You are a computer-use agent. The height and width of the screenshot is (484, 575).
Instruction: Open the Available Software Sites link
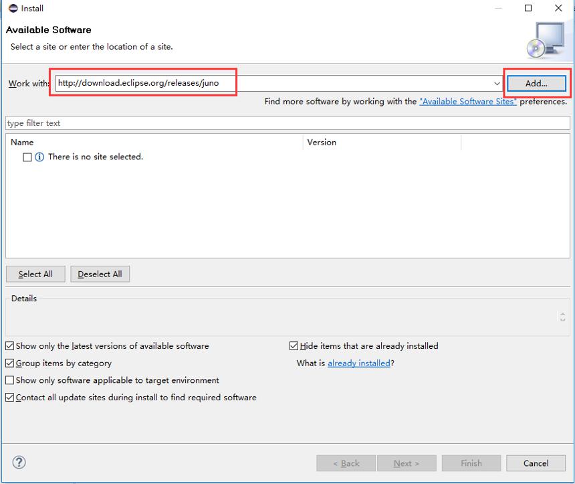point(468,101)
